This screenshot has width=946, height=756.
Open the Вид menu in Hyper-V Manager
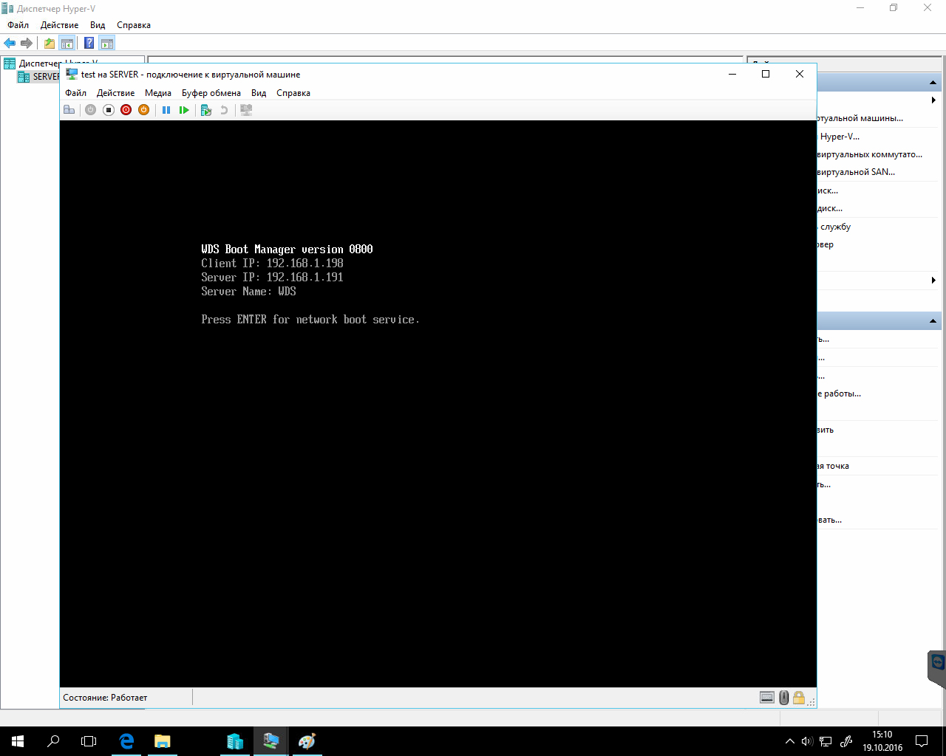(98, 25)
